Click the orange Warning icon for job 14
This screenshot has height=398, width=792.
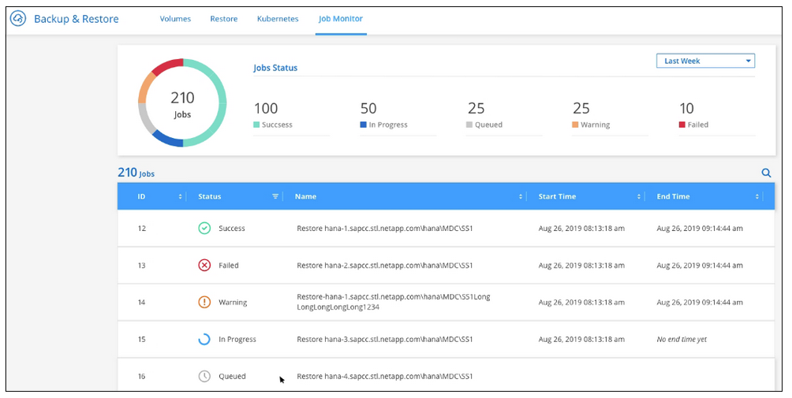204,302
